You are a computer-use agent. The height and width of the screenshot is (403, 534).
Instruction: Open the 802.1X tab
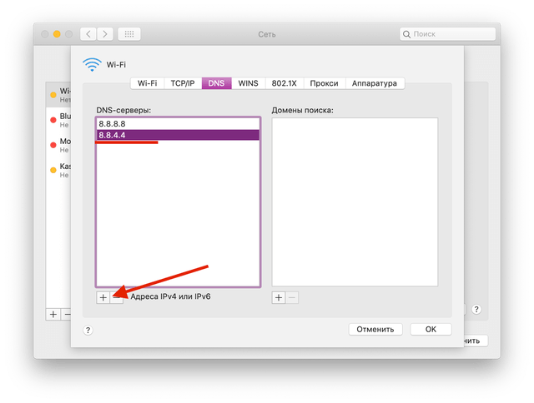tap(284, 83)
